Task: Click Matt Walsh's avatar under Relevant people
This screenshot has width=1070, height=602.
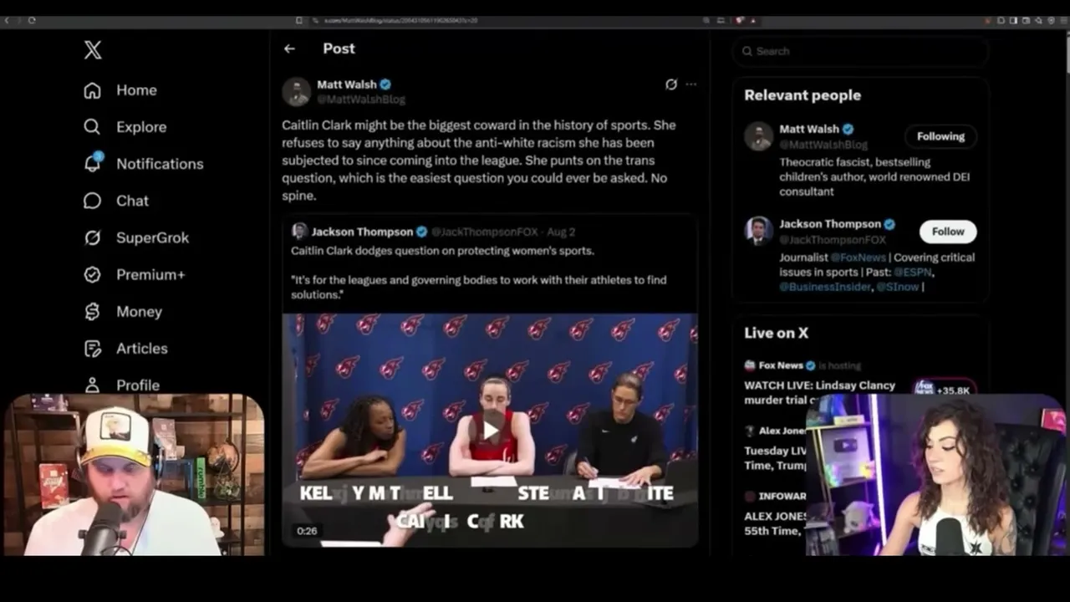Action: 759,136
